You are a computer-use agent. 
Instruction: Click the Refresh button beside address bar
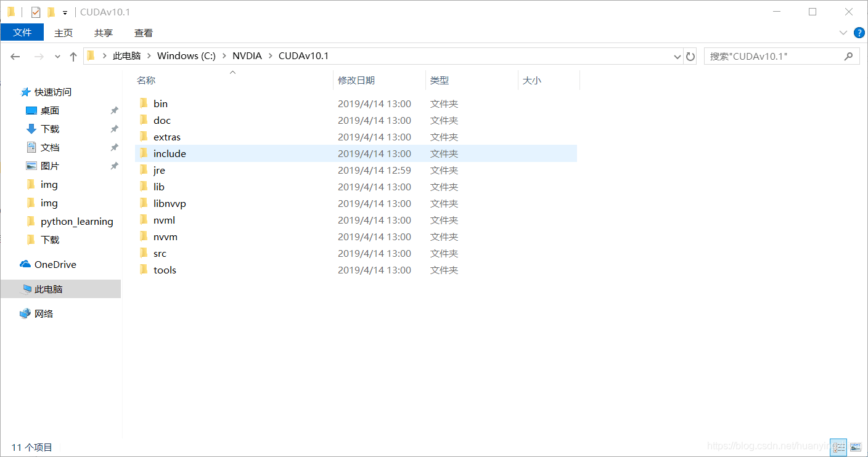[x=690, y=56]
